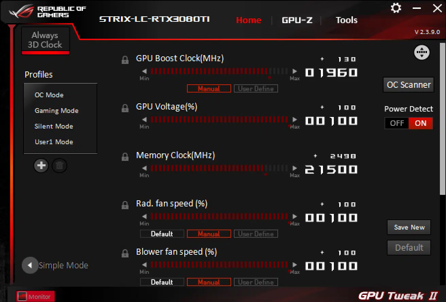The width and height of the screenshot is (446, 302).
Task: Select Manual mode for GPU Boost Clock
Action: pos(209,89)
